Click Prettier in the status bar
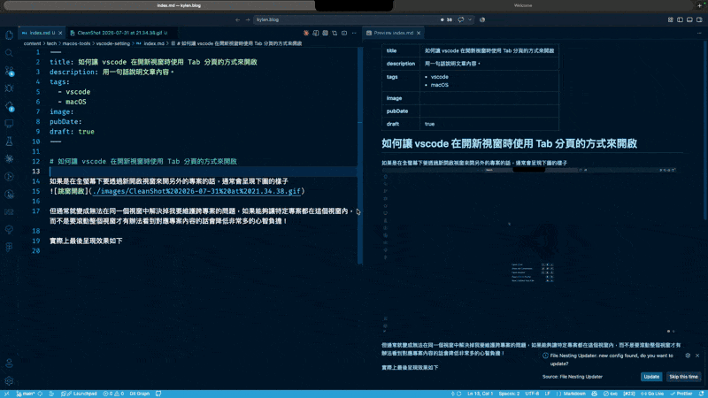The width and height of the screenshot is (708, 398). click(681, 394)
